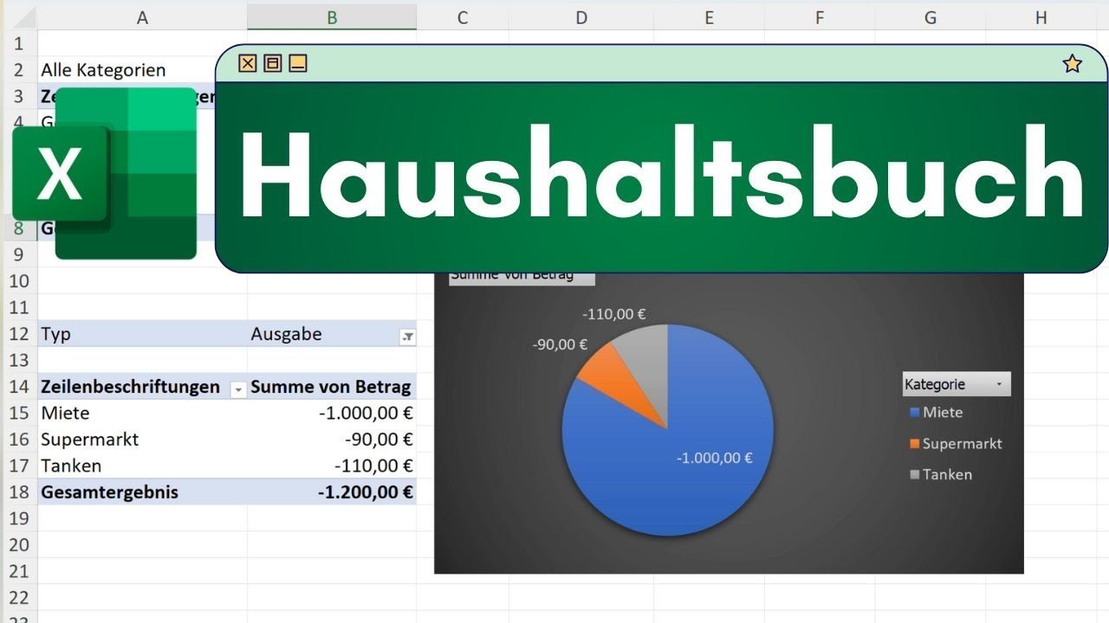Select the cell with -1.200,00 €
1109x623 pixels.
(332, 492)
